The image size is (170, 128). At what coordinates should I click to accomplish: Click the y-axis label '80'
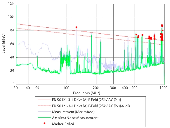[x=12, y=30]
